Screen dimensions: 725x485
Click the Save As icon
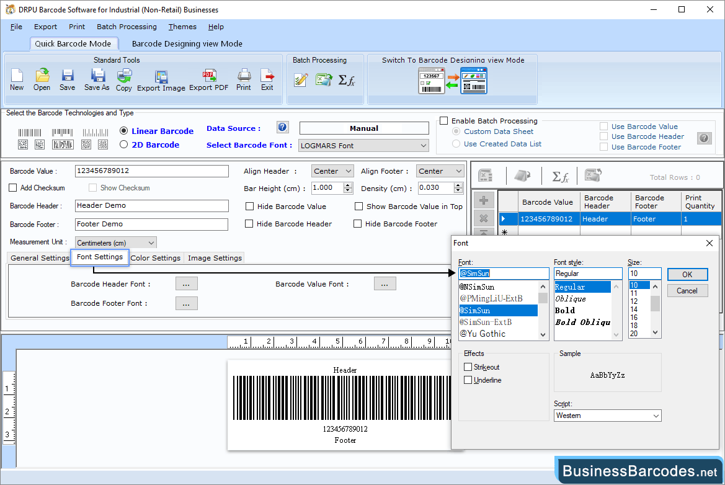(x=97, y=76)
